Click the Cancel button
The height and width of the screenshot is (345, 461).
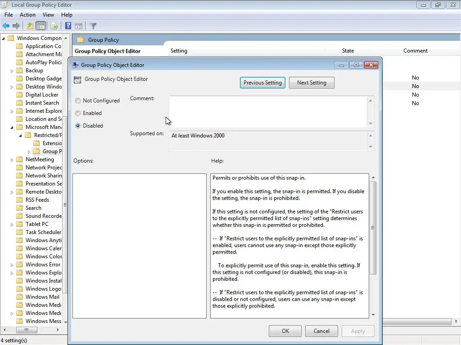tap(321, 331)
